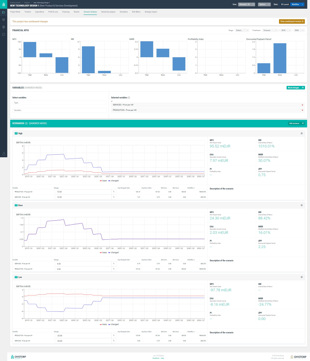Viewport: 310px width, 361px height.
Task: Open the Risk Matrix tab
Action: 136,12
